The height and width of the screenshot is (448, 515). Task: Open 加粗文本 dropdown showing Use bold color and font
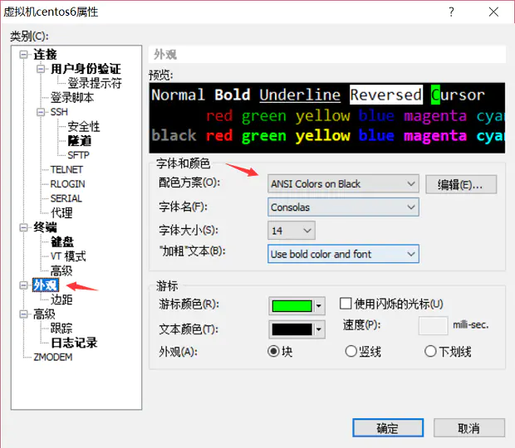point(343,254)
